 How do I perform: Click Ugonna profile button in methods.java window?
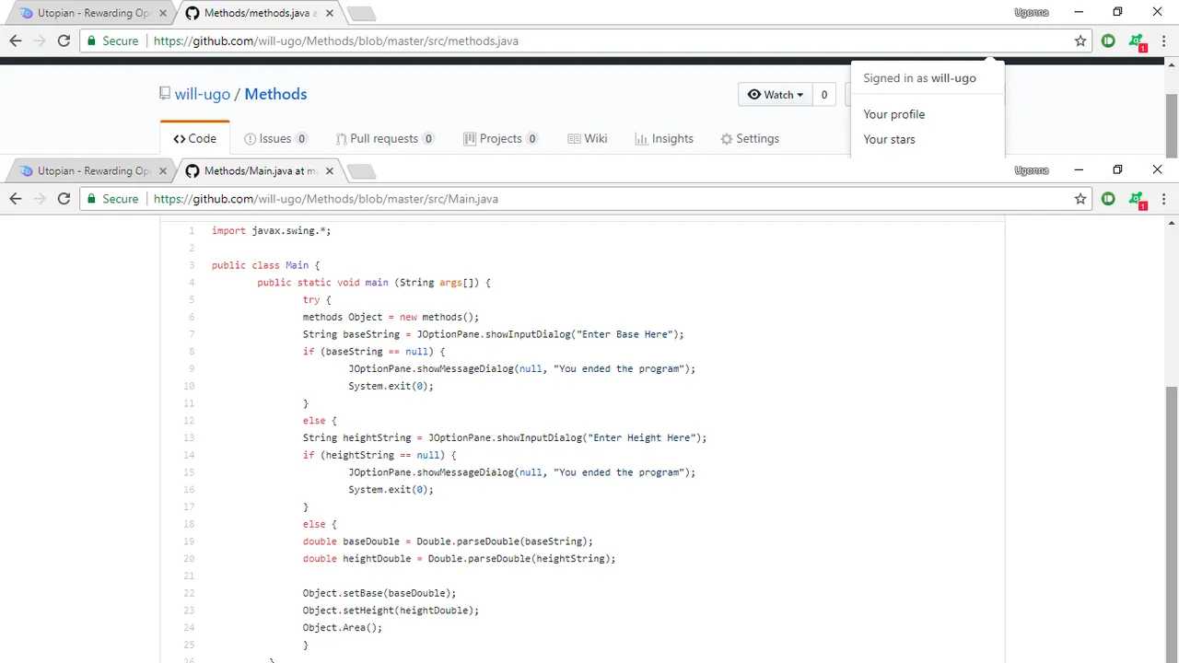(1031, 13)
